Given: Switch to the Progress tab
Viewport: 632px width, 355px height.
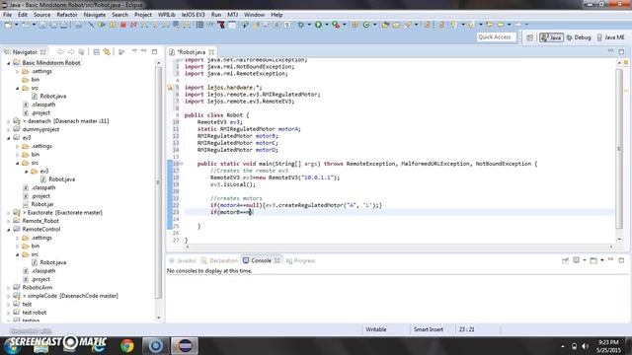Looking at the screenshot, I should [x=300, y=260].
